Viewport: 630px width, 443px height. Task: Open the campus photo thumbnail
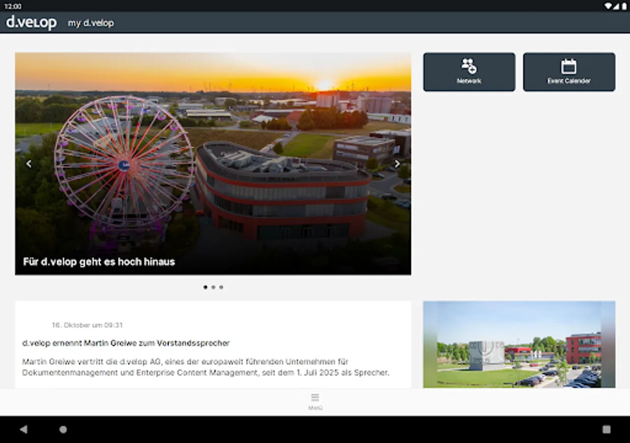click(519, 344)
